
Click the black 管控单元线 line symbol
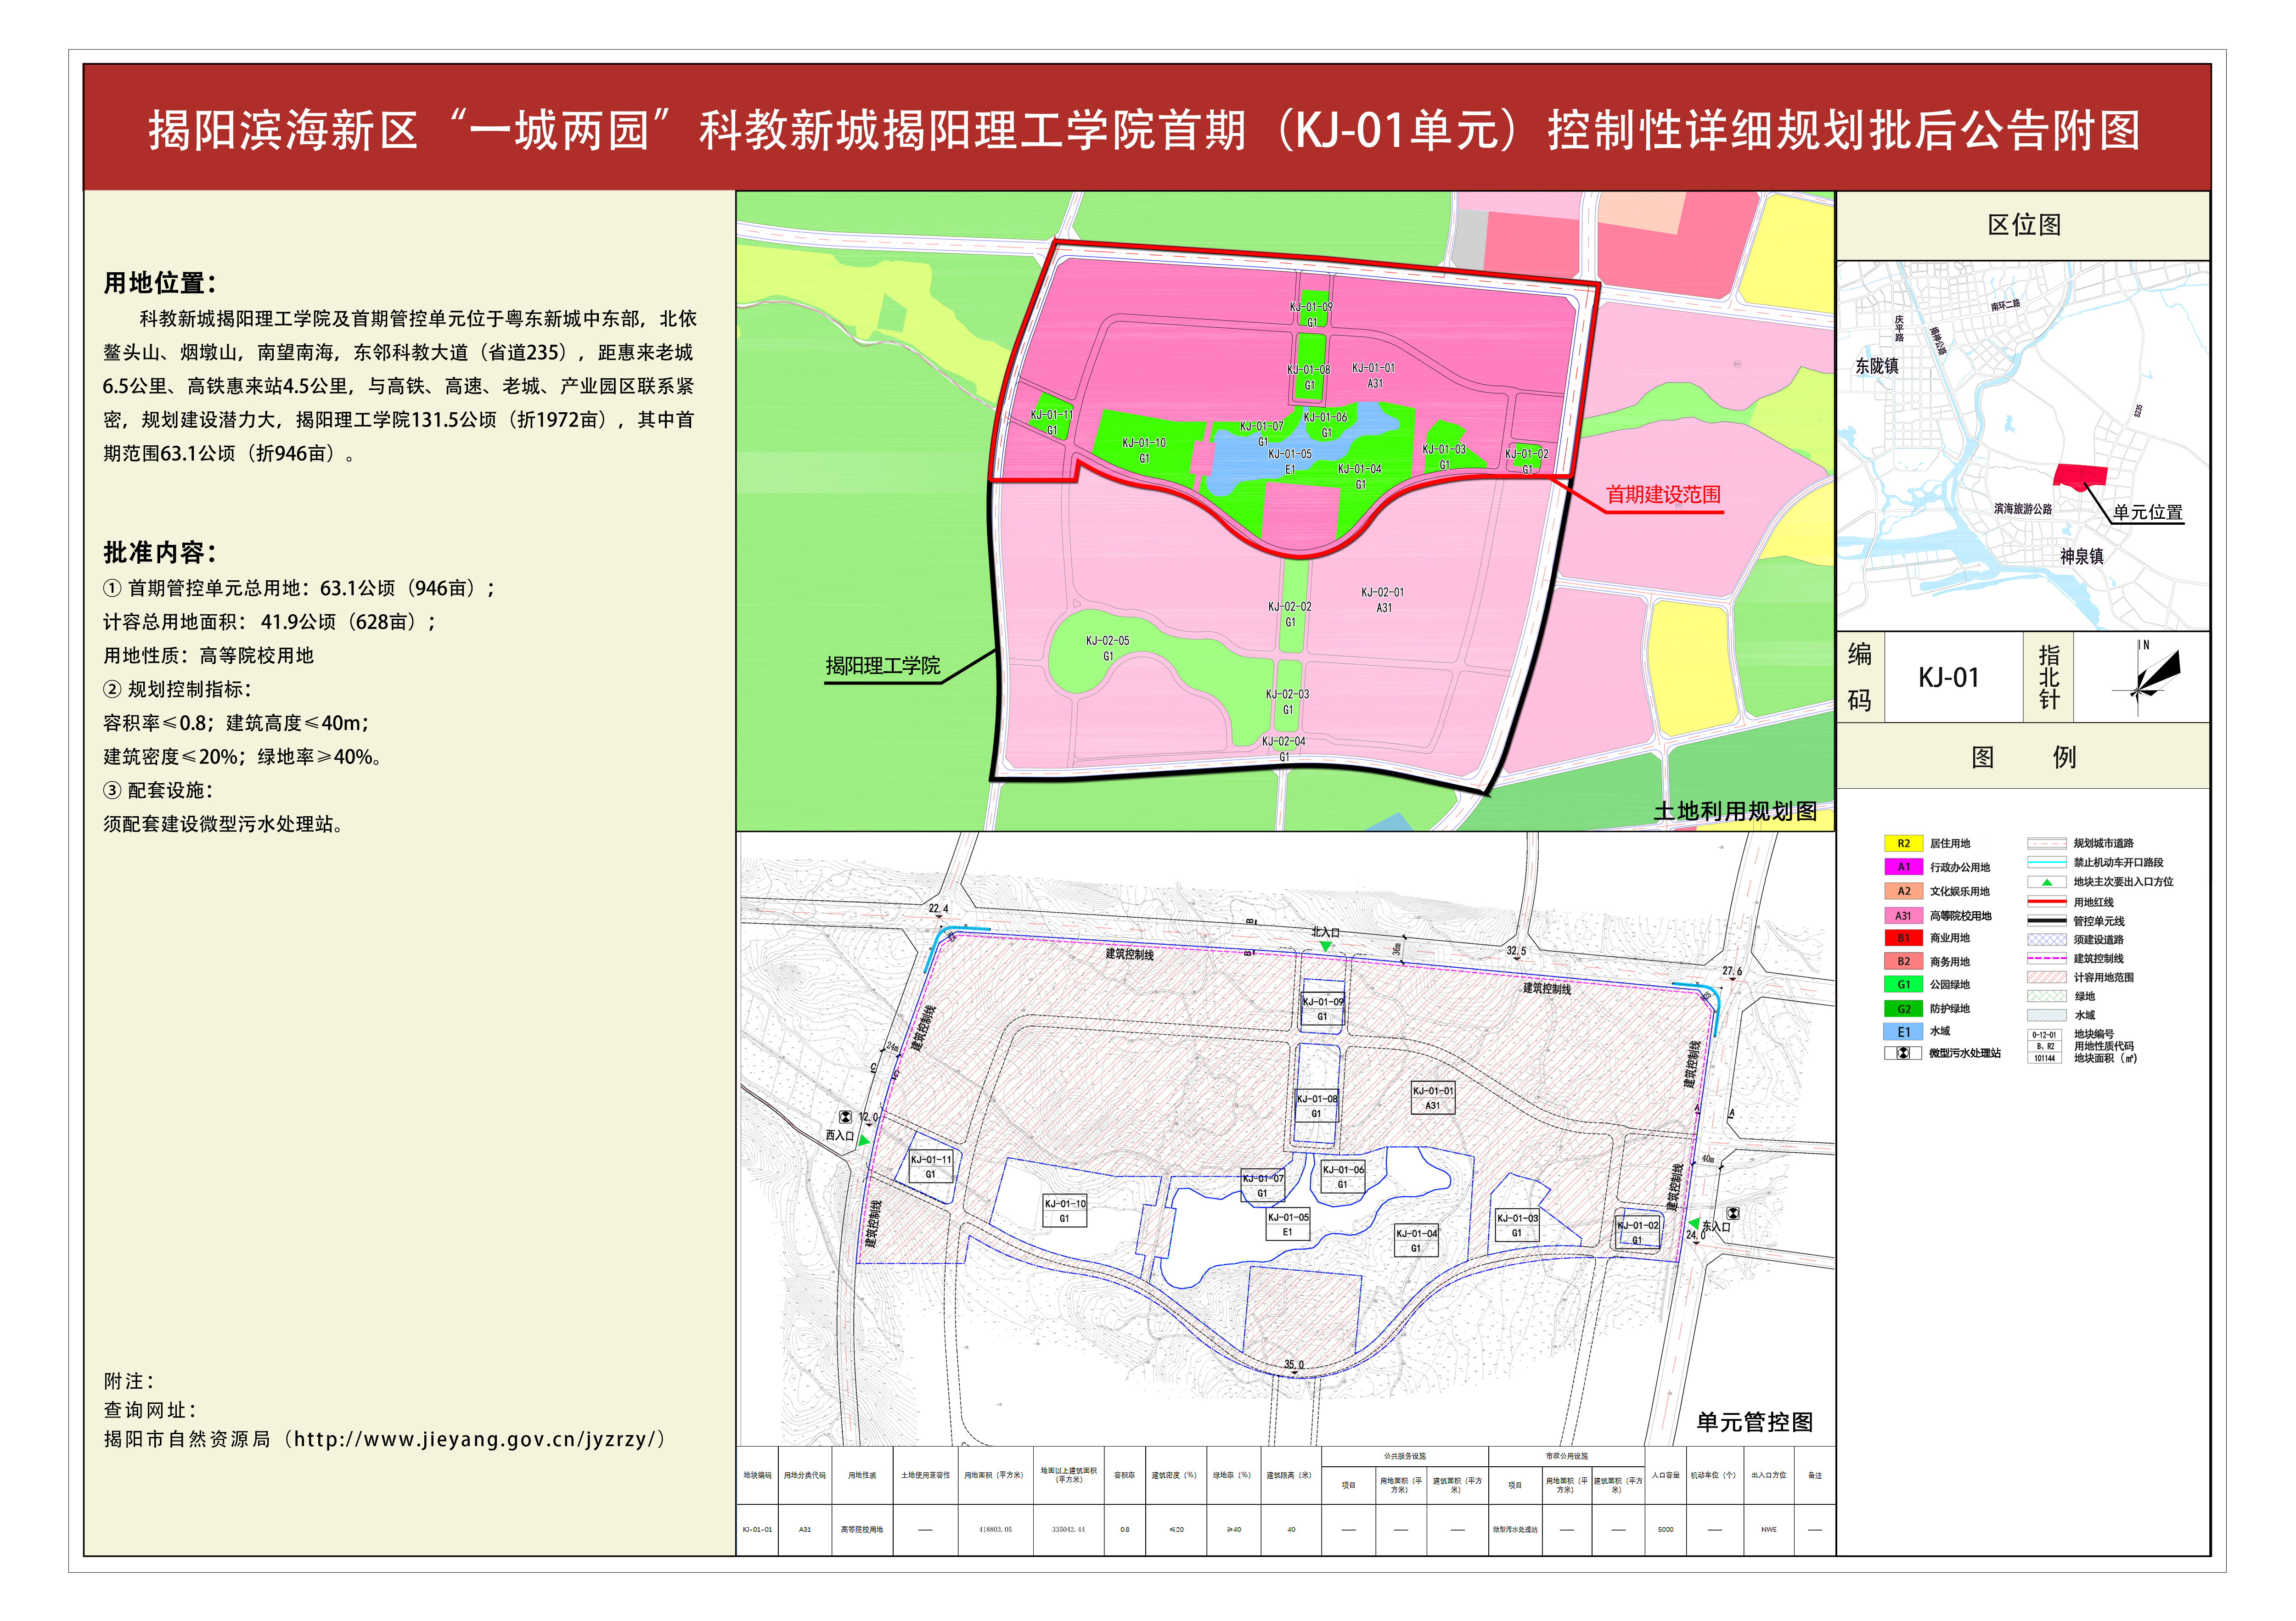pyautogui.click(x=2047, y=921)
